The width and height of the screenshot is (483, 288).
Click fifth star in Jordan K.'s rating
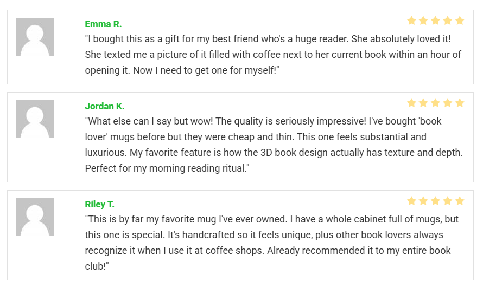(460, 103)
